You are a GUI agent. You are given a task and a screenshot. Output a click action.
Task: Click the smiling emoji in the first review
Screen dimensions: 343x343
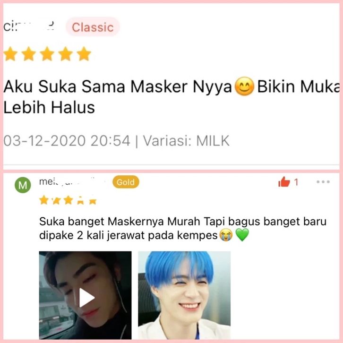(x=244, y=86)
